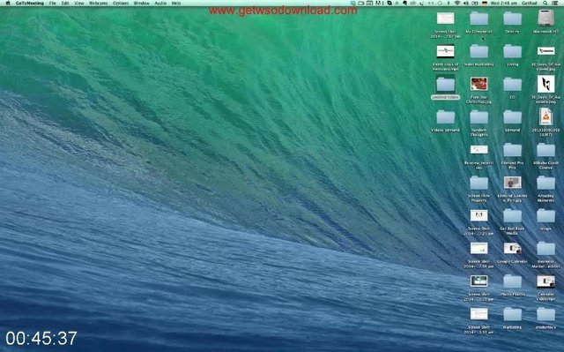Select the Business Market folder
The width and height of the screenshot is (564, 352).
point(545,249)
